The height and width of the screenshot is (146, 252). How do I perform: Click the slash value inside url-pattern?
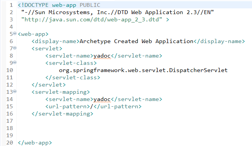click(92, 106)
